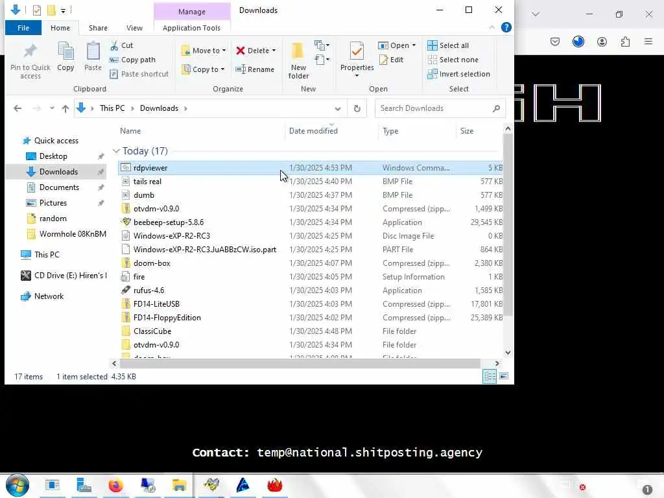Select Documents in navigation pane

coord(59,187)
